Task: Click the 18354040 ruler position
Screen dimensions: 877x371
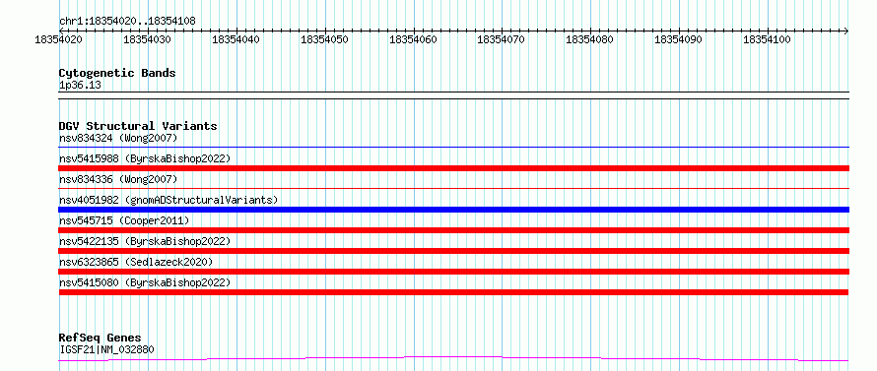Action: click(x=236, y=40)
